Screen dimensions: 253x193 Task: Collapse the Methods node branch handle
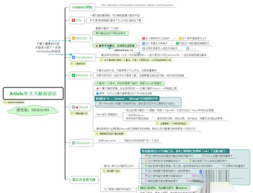tap(92, 75)
